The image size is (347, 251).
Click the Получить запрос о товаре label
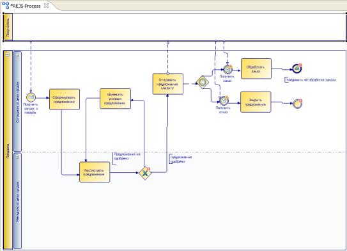pyautogui.click(x=31, y=108)
